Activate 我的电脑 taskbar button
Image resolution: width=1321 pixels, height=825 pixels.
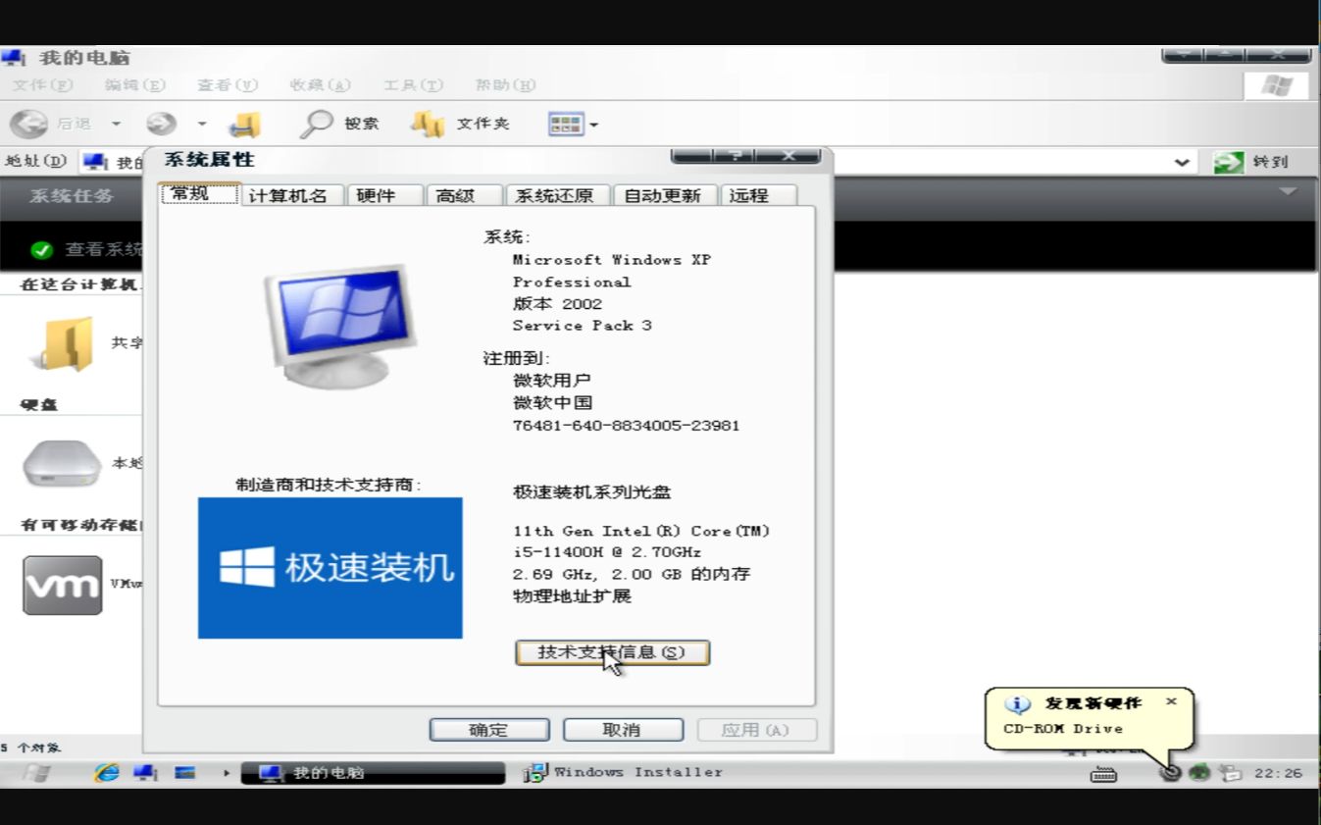pos(372,773)
